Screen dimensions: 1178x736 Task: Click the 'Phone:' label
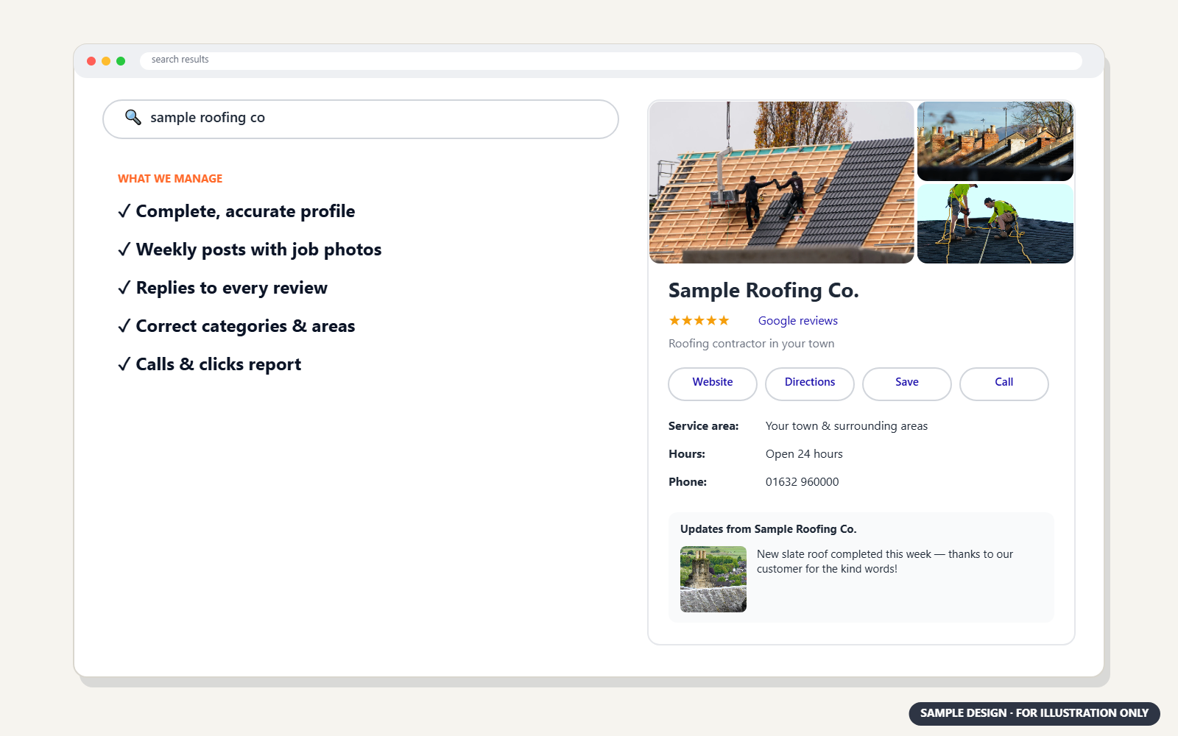tap(688, 482)
